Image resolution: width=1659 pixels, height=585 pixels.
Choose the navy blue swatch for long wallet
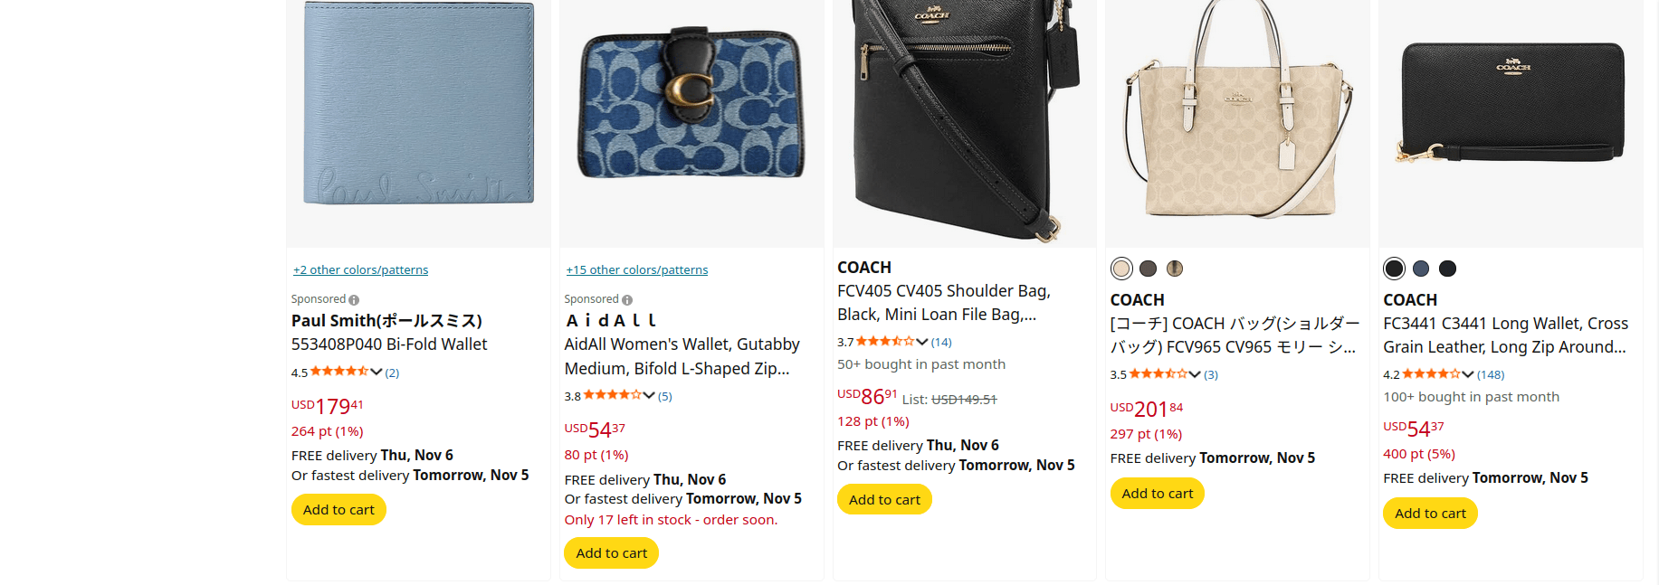(1421, 269)
